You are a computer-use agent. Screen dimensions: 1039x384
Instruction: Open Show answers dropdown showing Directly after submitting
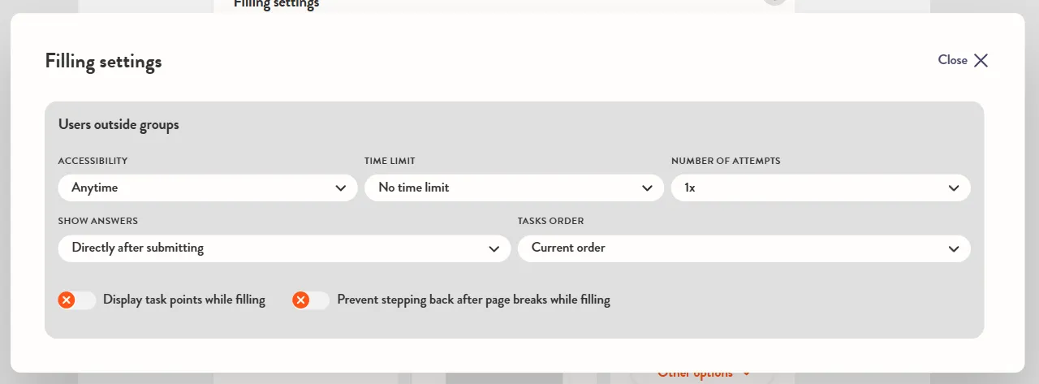284,248
